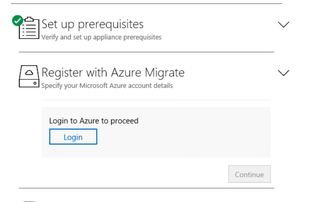Click the green checkmark badge on prerequisites
Image resolution: width=317 pixels, height=202 pixels.
point(17,21)
